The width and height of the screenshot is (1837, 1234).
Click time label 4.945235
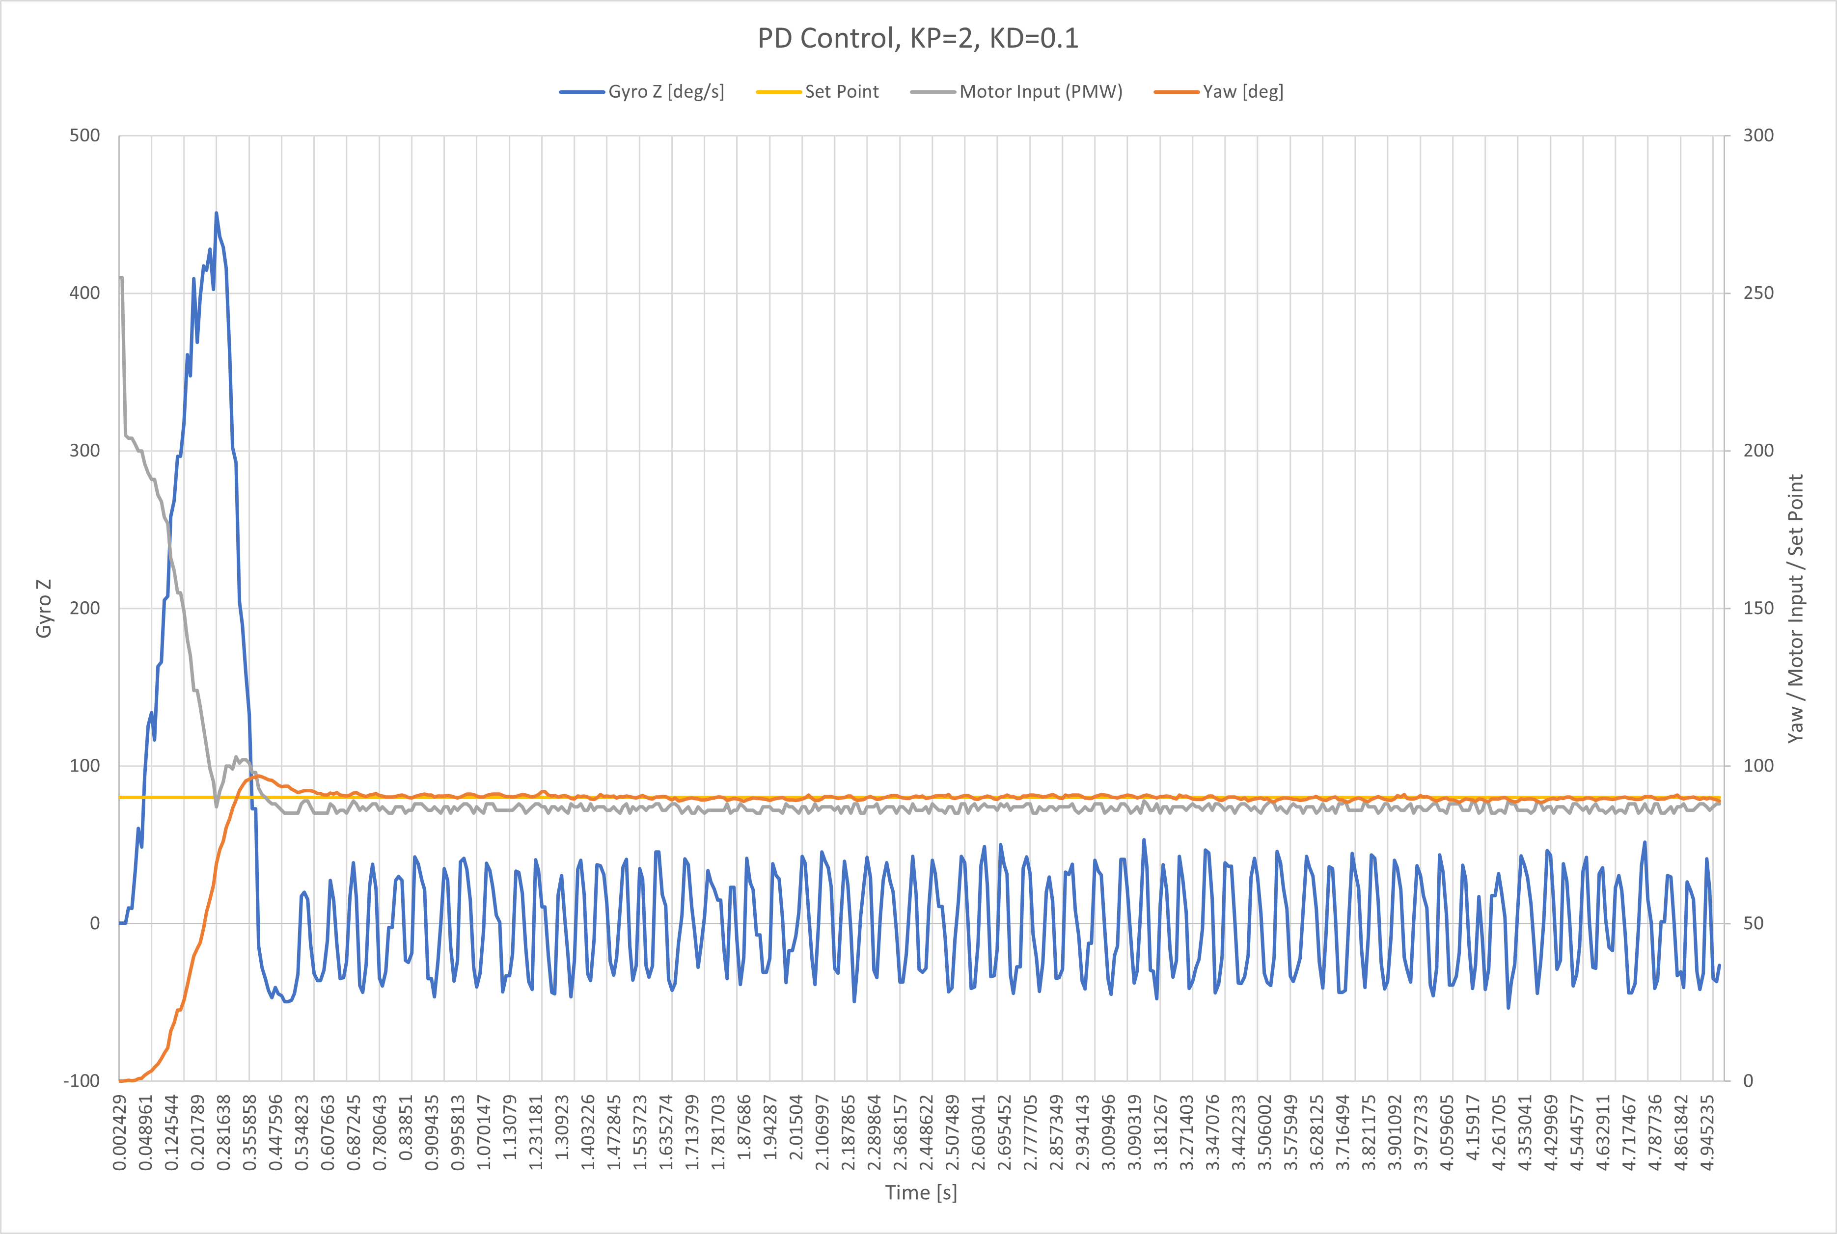point(1706,1132)
